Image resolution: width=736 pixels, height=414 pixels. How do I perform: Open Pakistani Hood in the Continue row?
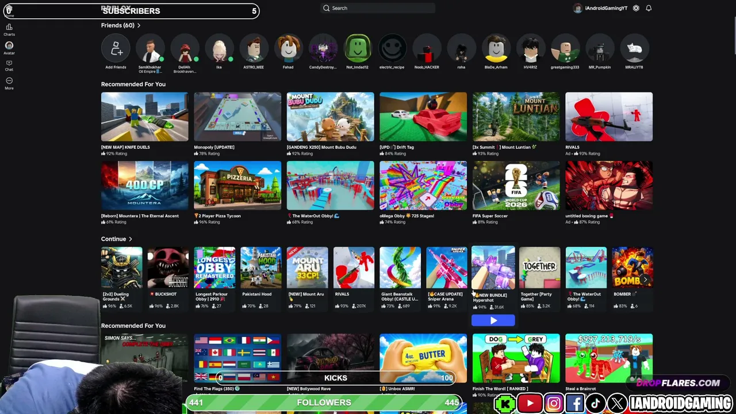pos(261,268)
